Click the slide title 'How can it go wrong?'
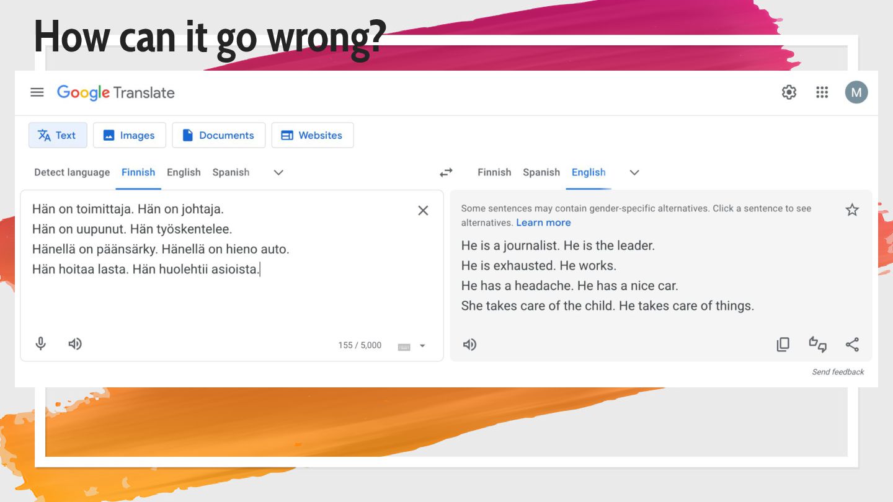Screen dimensions: 893x502 210,37
